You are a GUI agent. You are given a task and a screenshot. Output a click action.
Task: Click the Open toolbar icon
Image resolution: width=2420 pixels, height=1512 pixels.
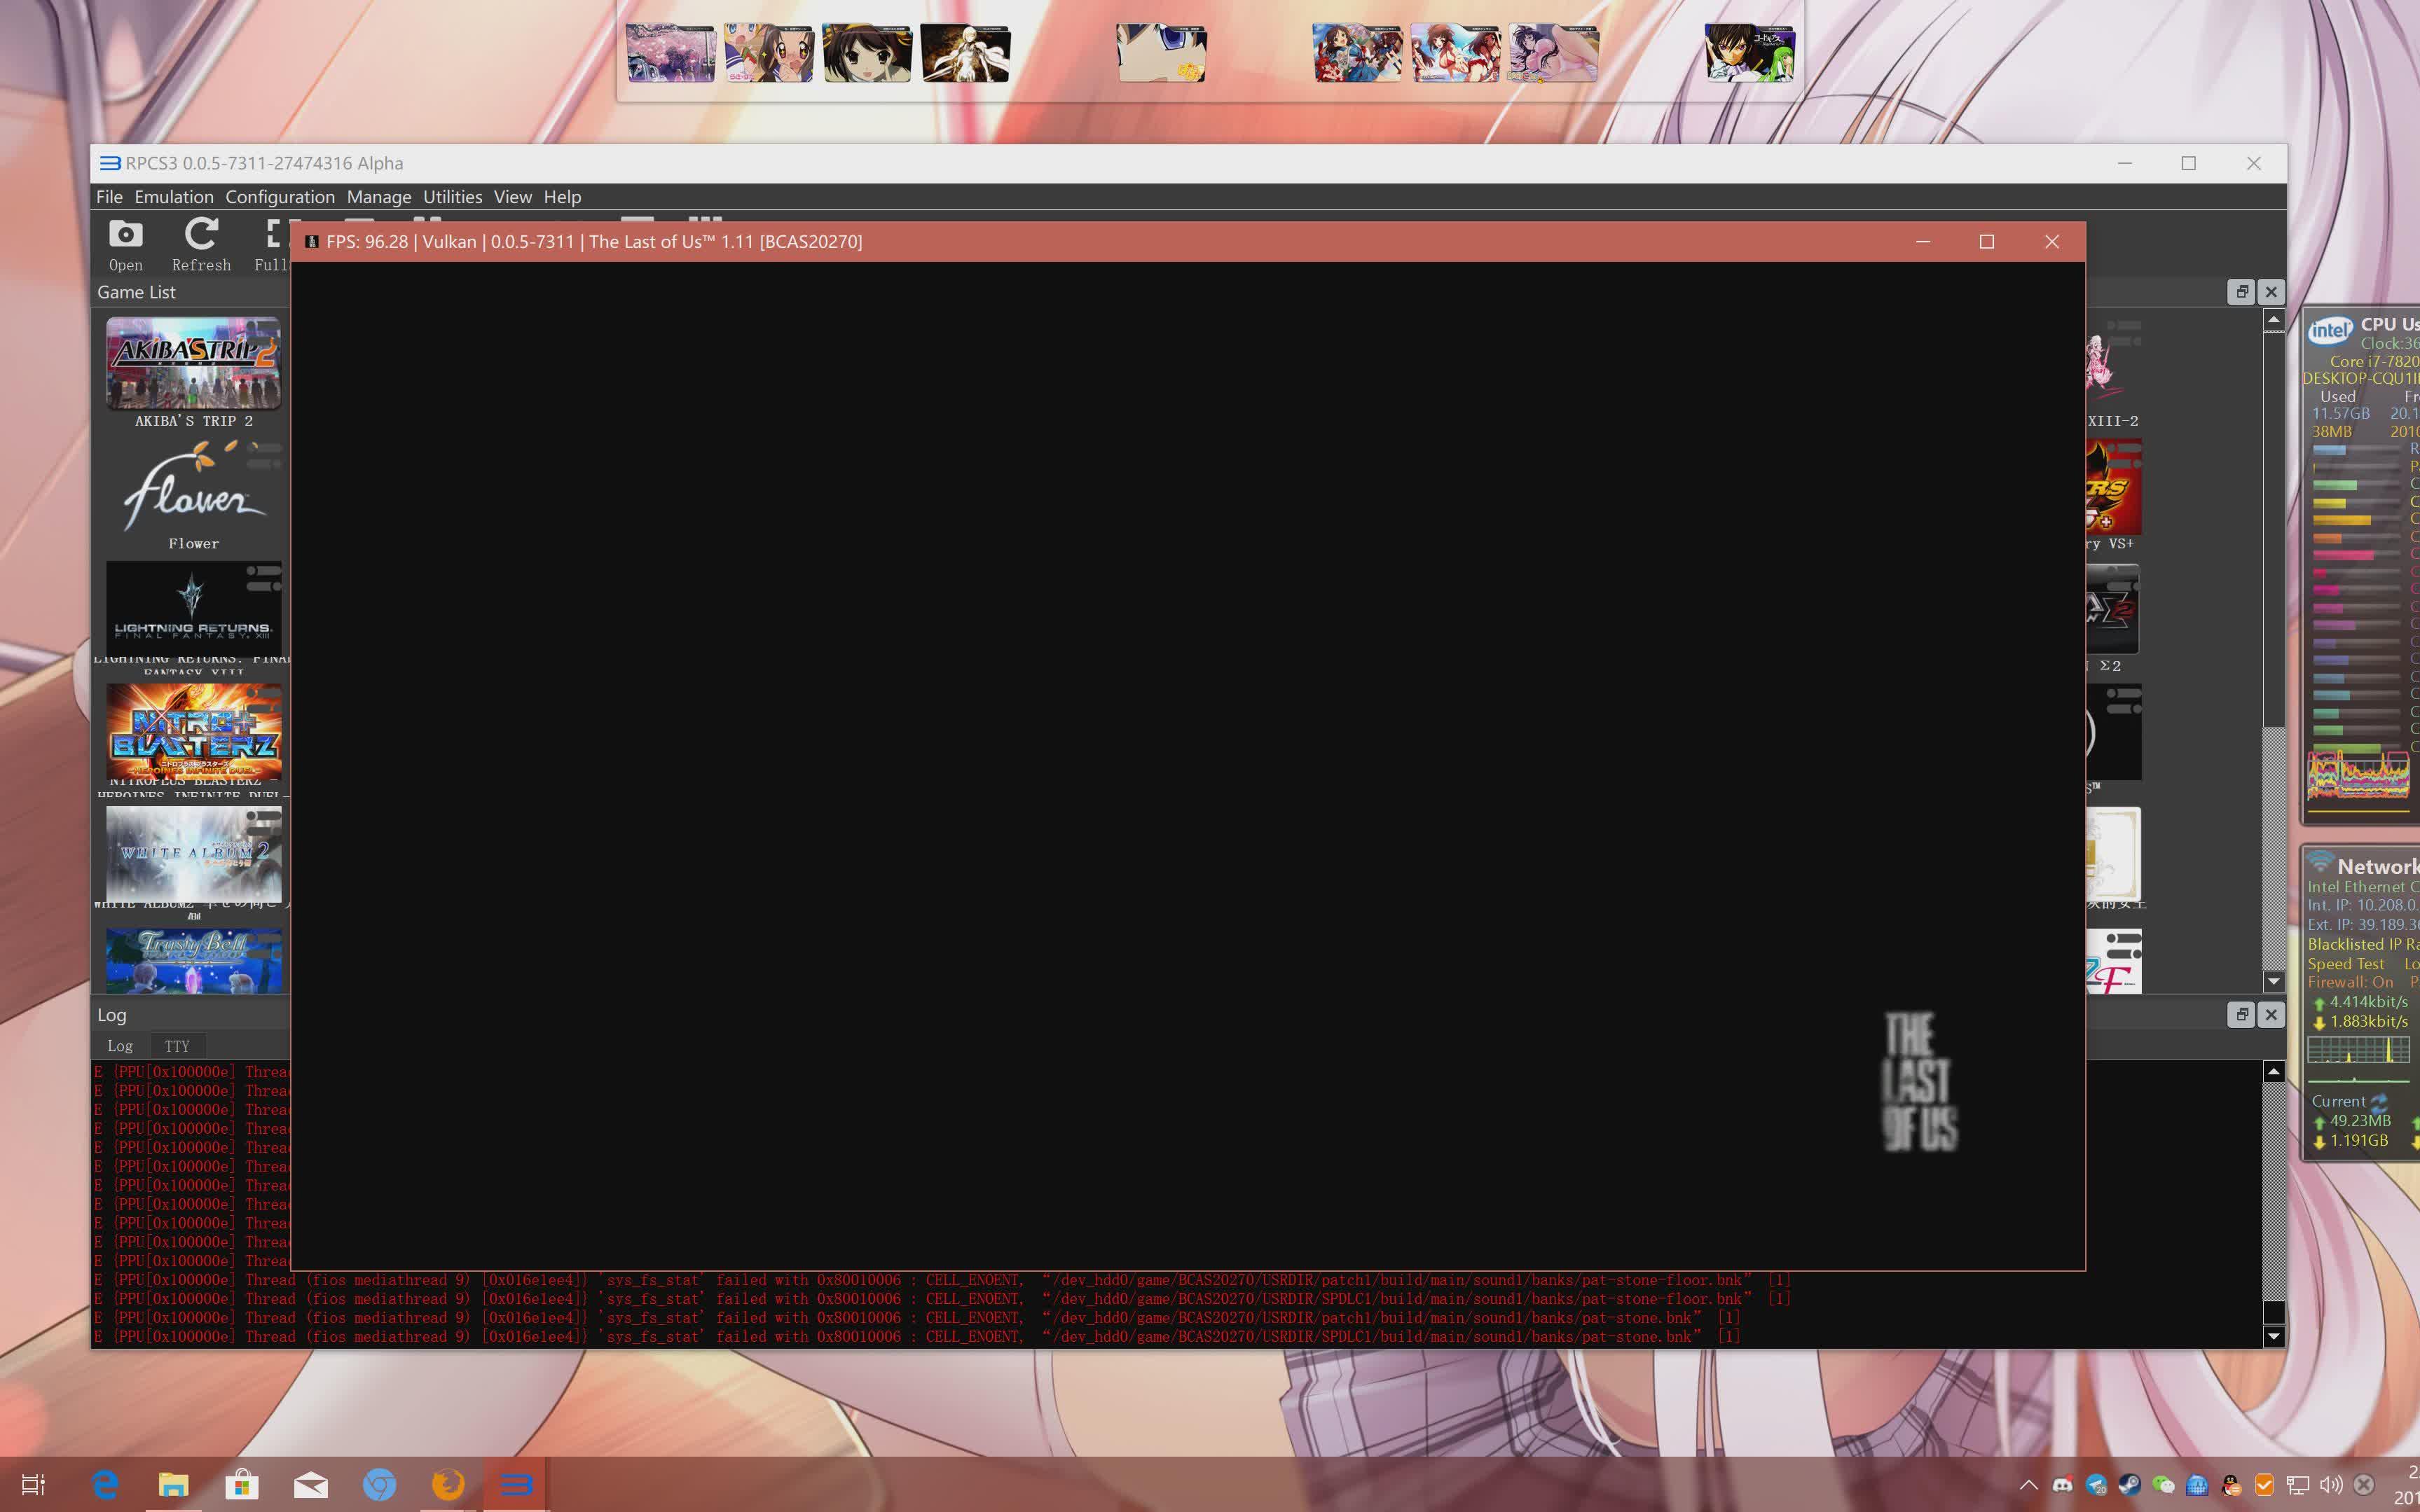[x=125, y=244]
